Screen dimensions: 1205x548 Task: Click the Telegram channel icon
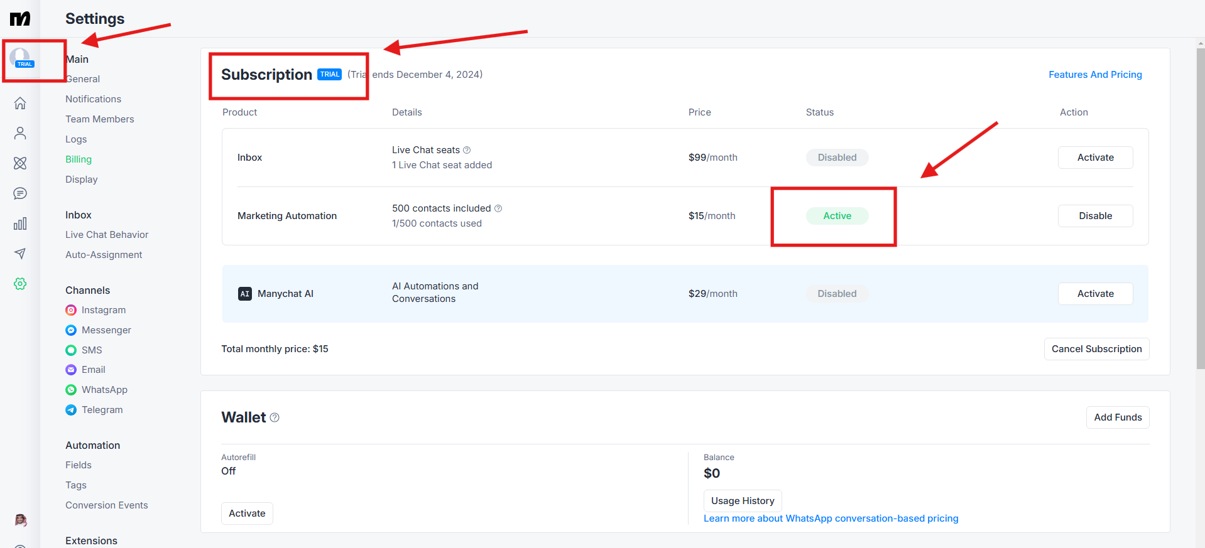pos(71,410)
